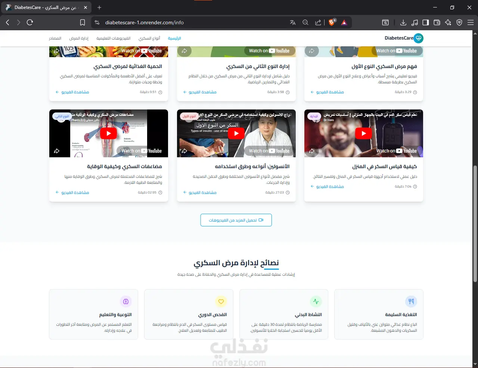Open the 'الفيديوهات التعليمية' nav item
Screen dimensions: 478x368
coord(114,38)
